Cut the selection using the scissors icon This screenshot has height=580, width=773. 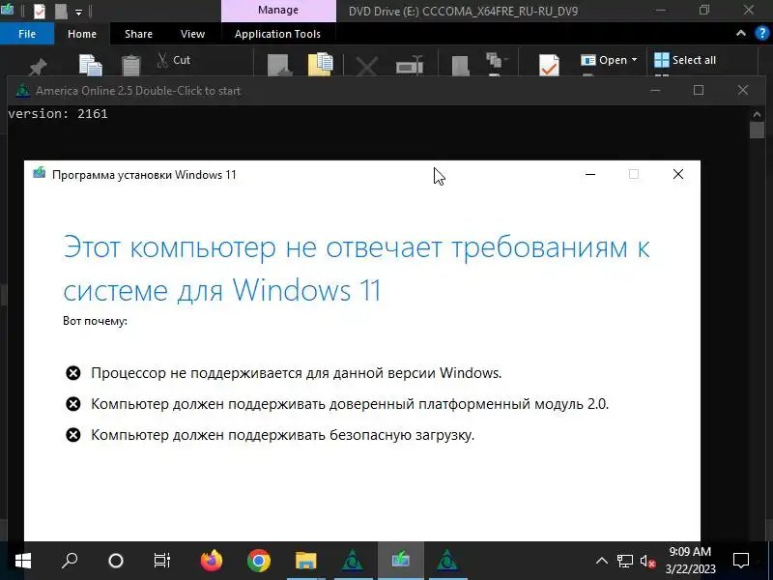(x=162, y=60)
